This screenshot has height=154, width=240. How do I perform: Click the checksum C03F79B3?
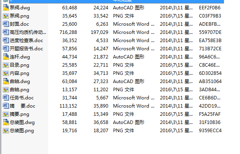(x=210, y=16)
